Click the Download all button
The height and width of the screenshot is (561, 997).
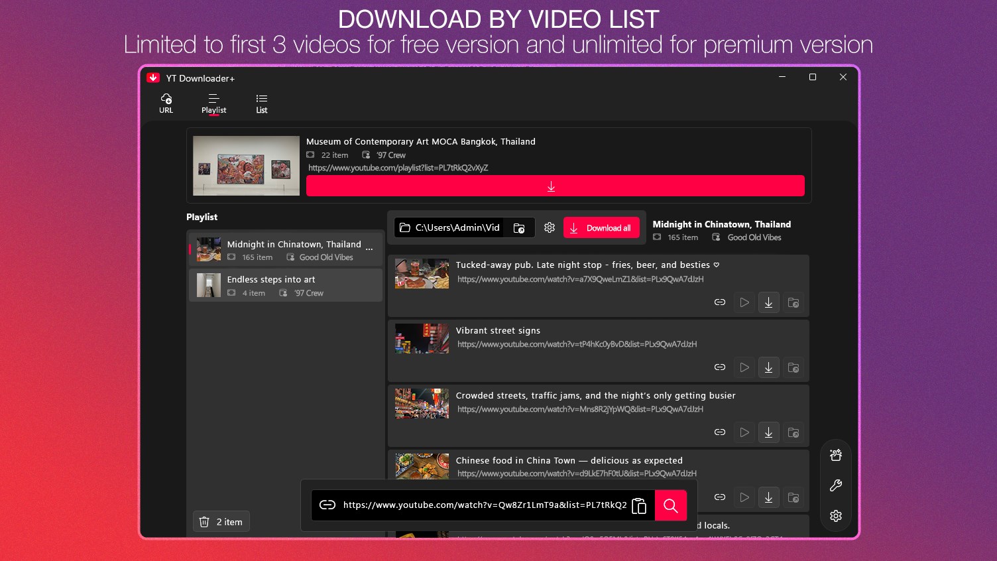(601, 227)
